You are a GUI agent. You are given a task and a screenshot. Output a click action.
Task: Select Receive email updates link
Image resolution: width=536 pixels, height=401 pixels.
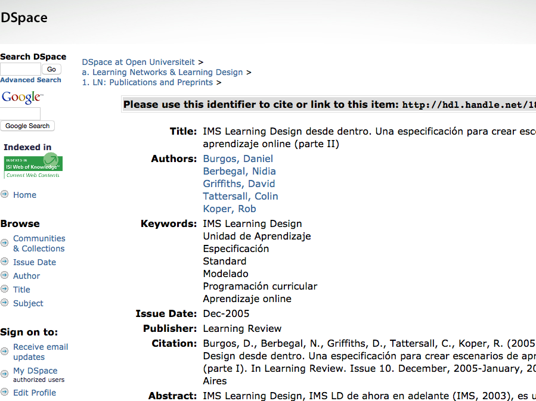(x=41, y=352)
